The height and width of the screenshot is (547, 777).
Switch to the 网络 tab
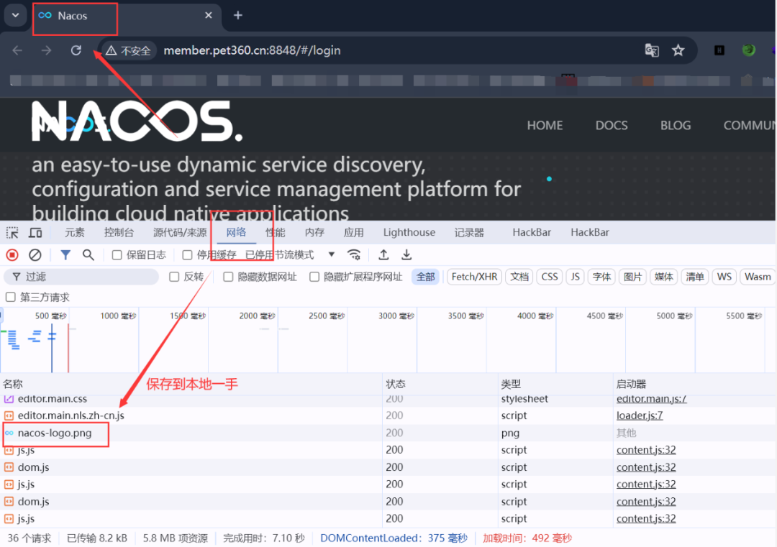point(236,233)
